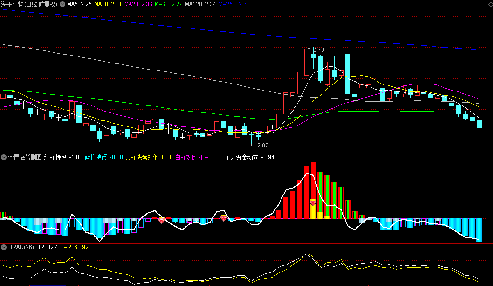Click the 黄柱洗盘对倒: 0.00 value

(x=149, y=157)
